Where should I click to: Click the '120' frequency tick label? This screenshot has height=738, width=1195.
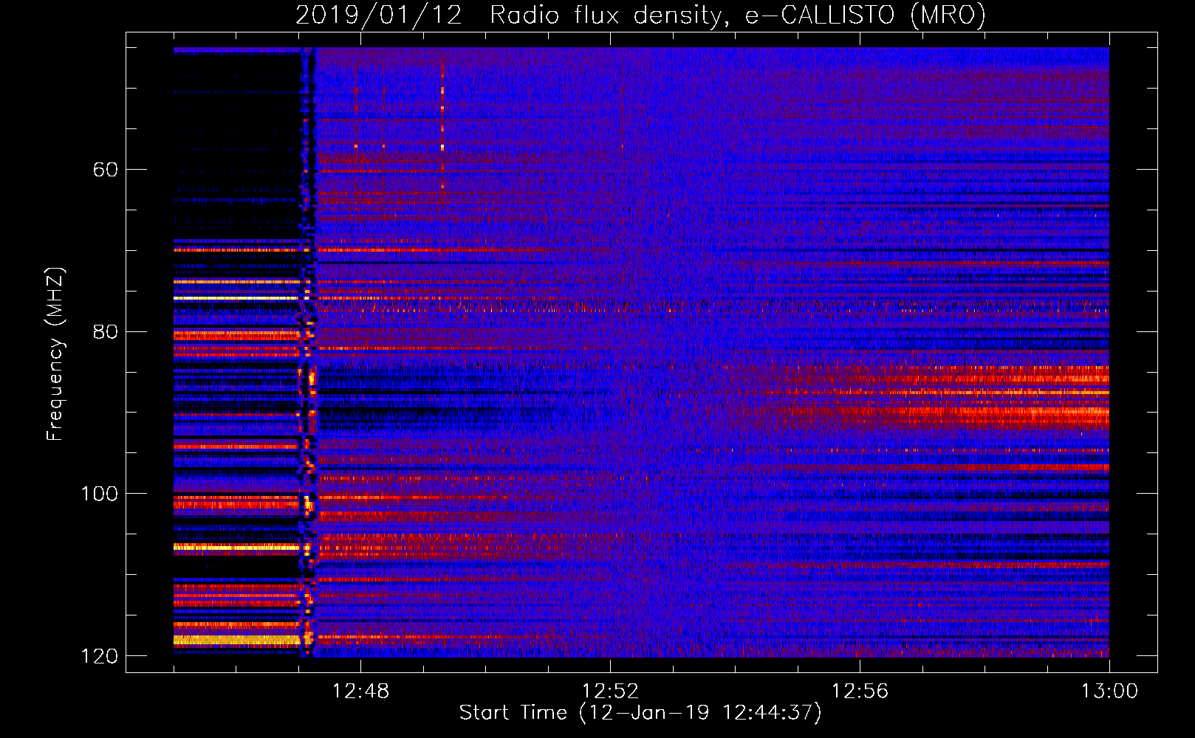[x=99, y=656]
